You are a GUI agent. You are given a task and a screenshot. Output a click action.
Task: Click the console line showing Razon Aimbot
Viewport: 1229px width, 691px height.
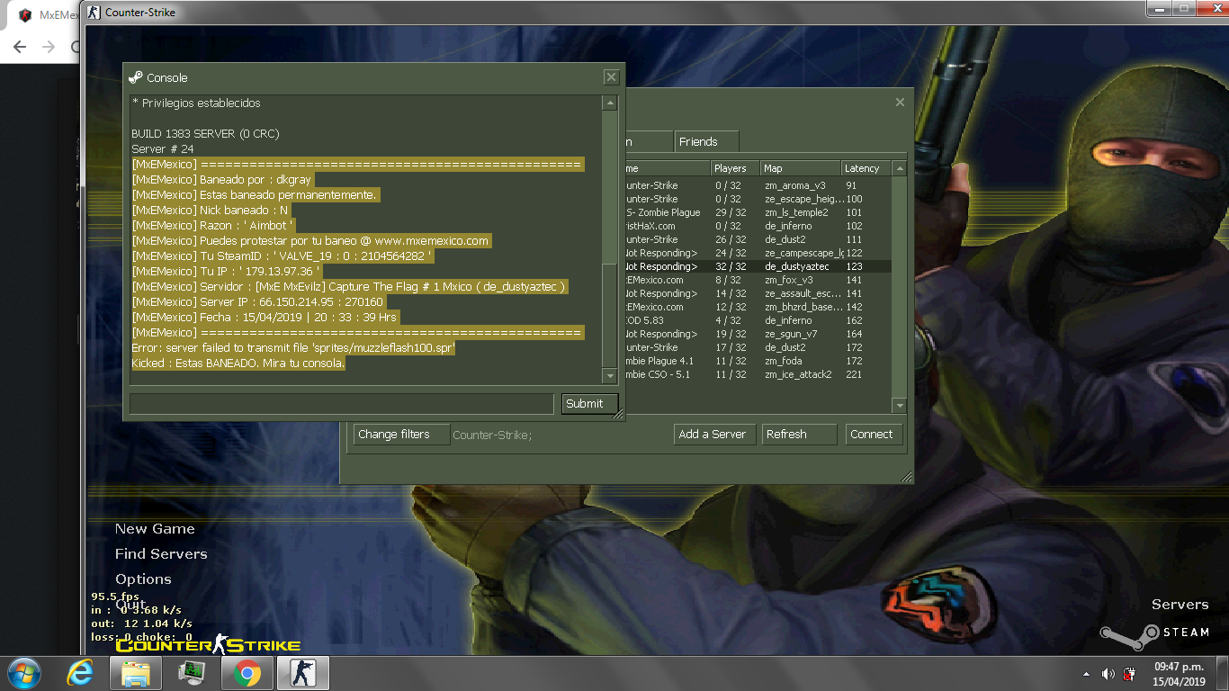pos(213,226)
